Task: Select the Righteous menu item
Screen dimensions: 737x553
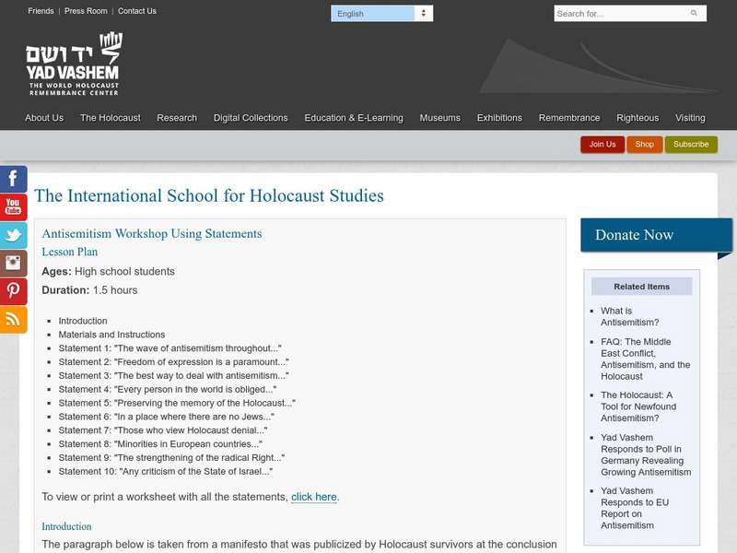Action: pyautogui.click(x=638, y=118)
